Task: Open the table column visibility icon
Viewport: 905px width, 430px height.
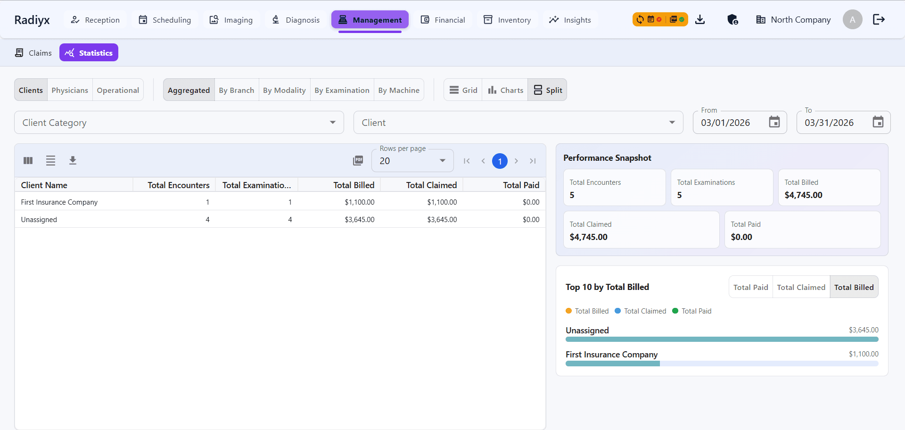Action: [28, 161]
